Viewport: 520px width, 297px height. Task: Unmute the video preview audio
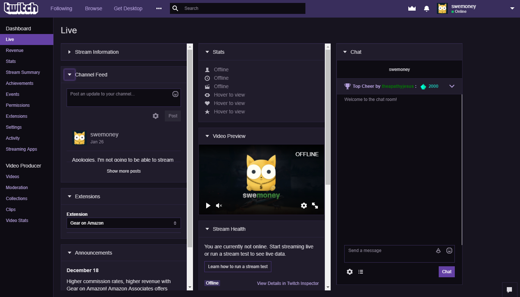pyautogui.click(x=219, y=206)
